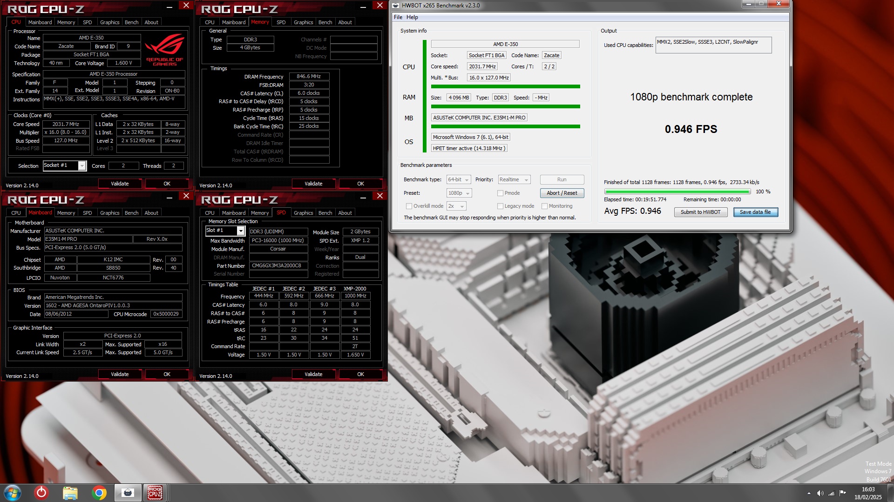The height and width of the screenshot is (502, 894).
Task: Open Overkill 2x multiplier dropdown
Action: (x=456, y=206)
